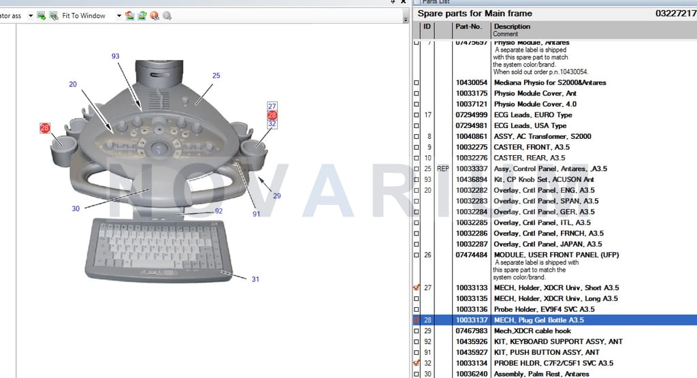Select highlighted row MECH, Plug Gel Bottle A3.5

coord(555,319)
